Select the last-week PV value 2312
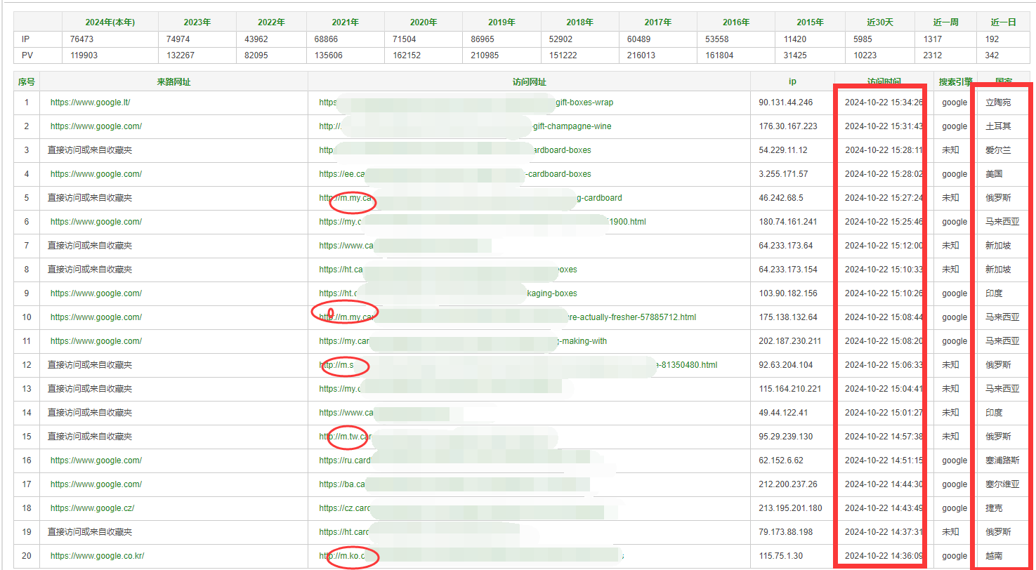The width and height of the screenshot is (1036, 570). [x=932, y=55]
